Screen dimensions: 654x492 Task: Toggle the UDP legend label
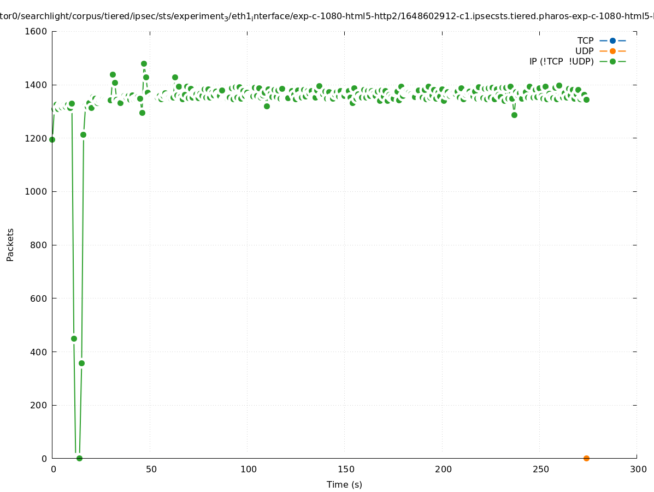tap(584, 51)
